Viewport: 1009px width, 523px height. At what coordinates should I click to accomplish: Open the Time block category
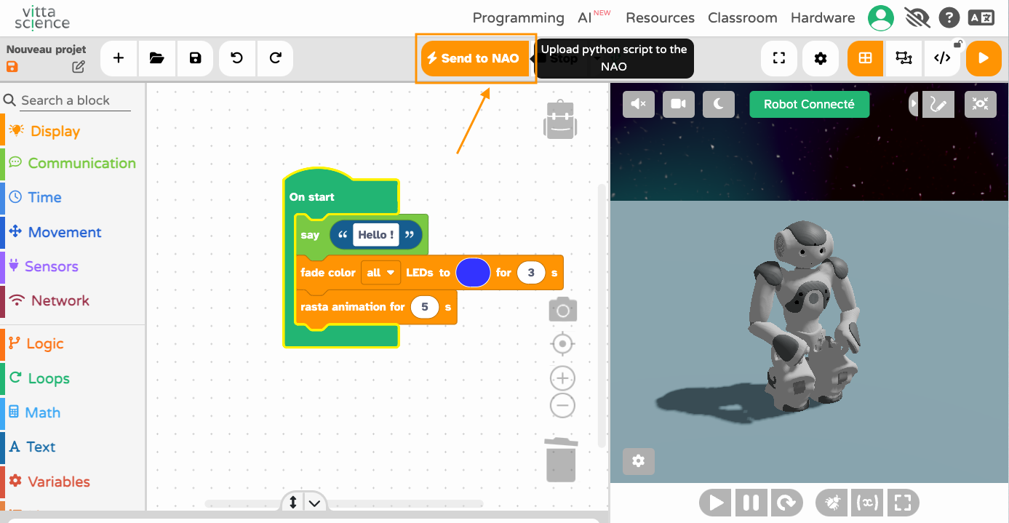pos(73,197)
